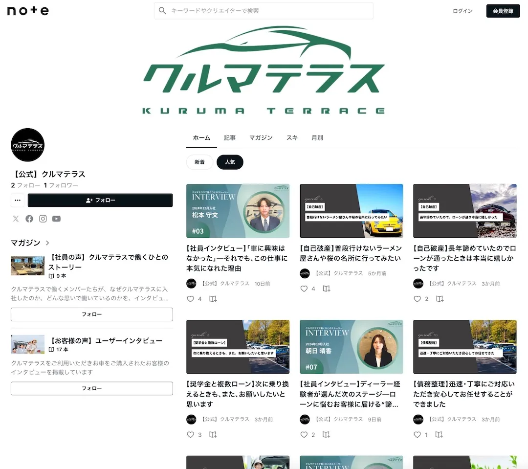The width and height of the screenshot is (528, 469).
Task: Open the Instagram profile link icon
Action: pyautogui.click(x=43, y=219)
